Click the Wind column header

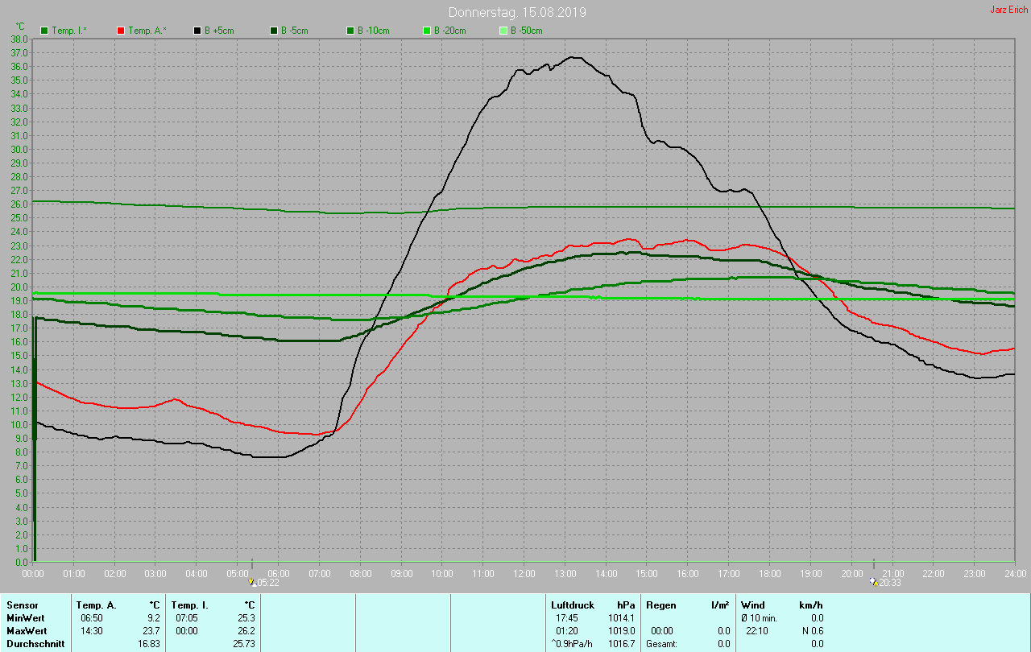(x=752, y=605)
